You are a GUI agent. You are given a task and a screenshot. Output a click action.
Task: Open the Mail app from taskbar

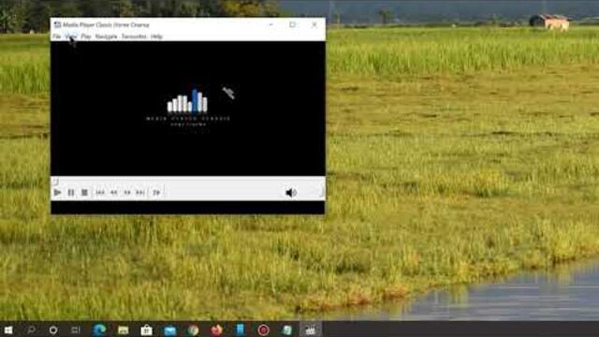(170, 330)
